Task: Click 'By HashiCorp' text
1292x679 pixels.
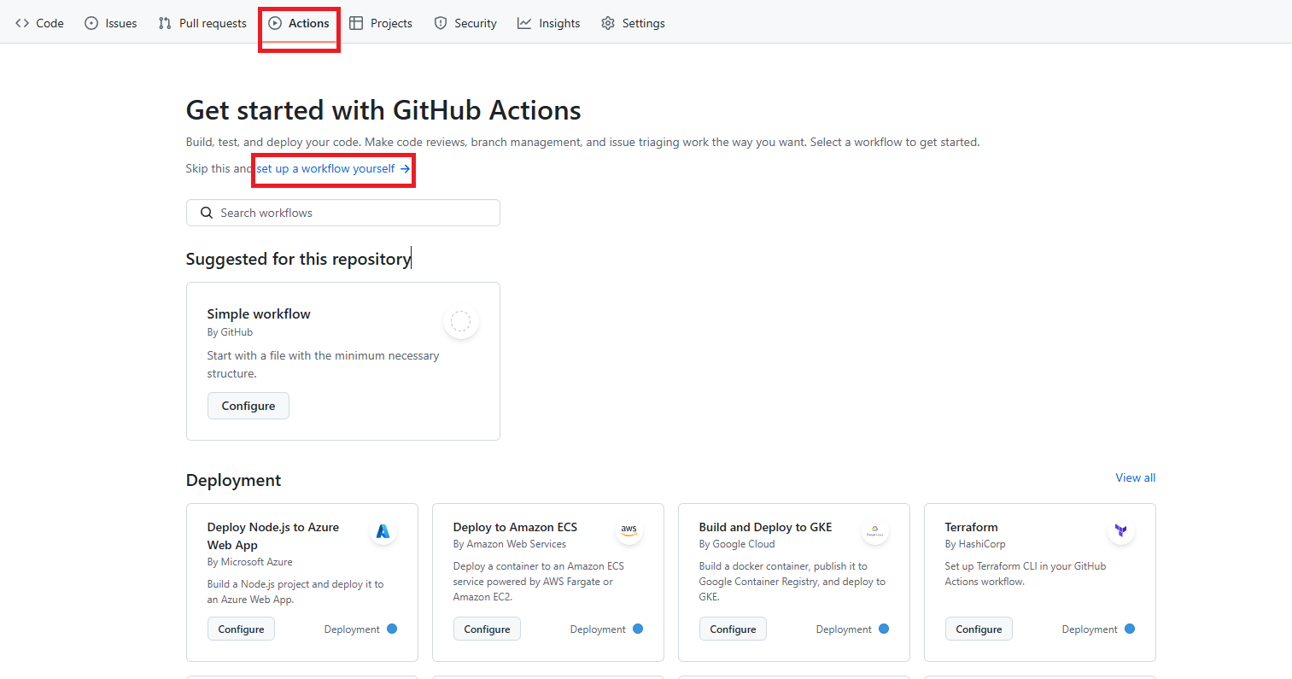Action: [x=975, y=544]
